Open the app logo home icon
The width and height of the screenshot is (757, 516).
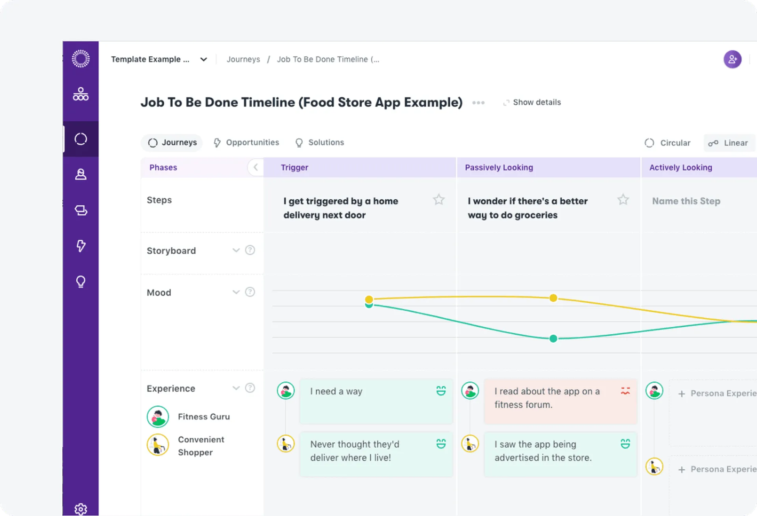click(80, 59)
